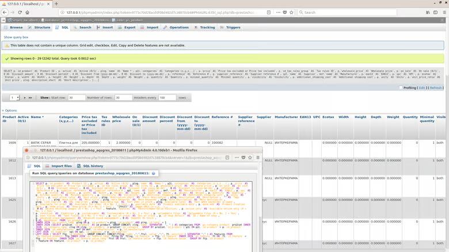Go to next page of results
The width and height of the screenshot is (449, 252).
pos(26,98)
